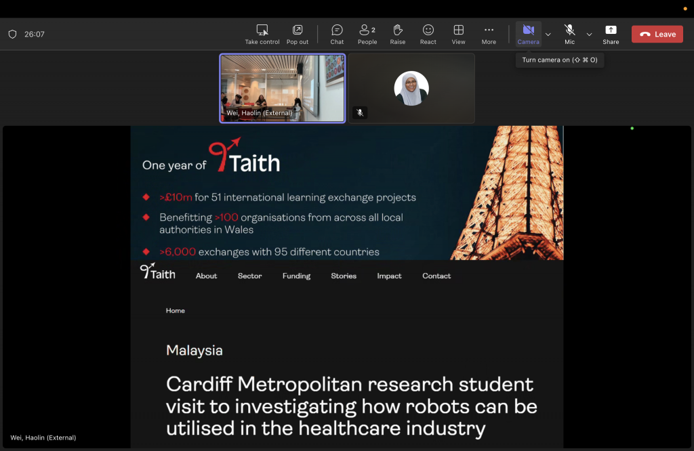Click the shield privacy icon
694x451 pixels.
(12, 34)
